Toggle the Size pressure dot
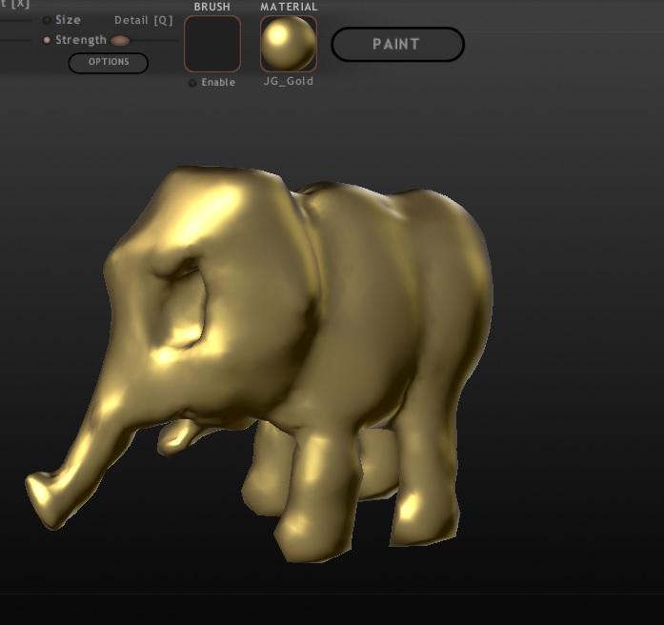664x625 pixels. (x=47, y=20)
